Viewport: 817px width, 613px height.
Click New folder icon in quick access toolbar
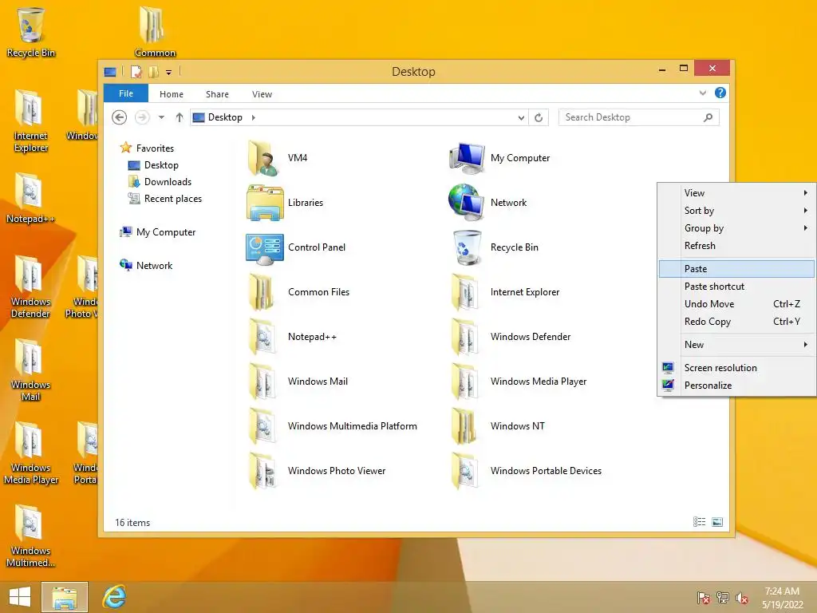pyautogui.click(x=153, y=72)
